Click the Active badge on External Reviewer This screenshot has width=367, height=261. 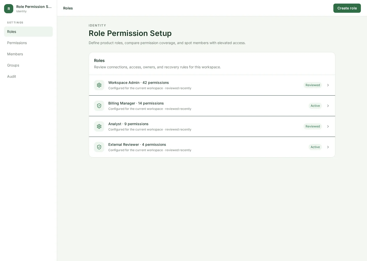tap(315, 147)
